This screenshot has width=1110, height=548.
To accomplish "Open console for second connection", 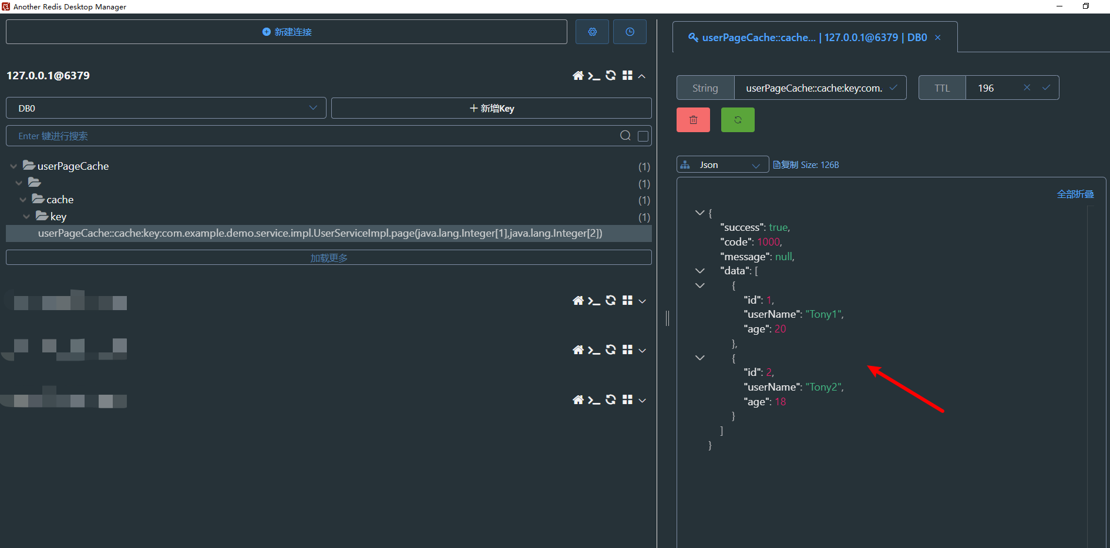I will coord(594,300).
